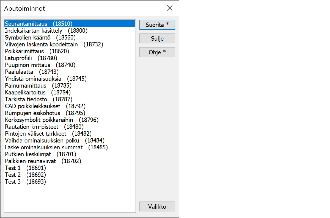
Task: Select Test 2 (18692) in the list
Action: click(x=25, y=175)
